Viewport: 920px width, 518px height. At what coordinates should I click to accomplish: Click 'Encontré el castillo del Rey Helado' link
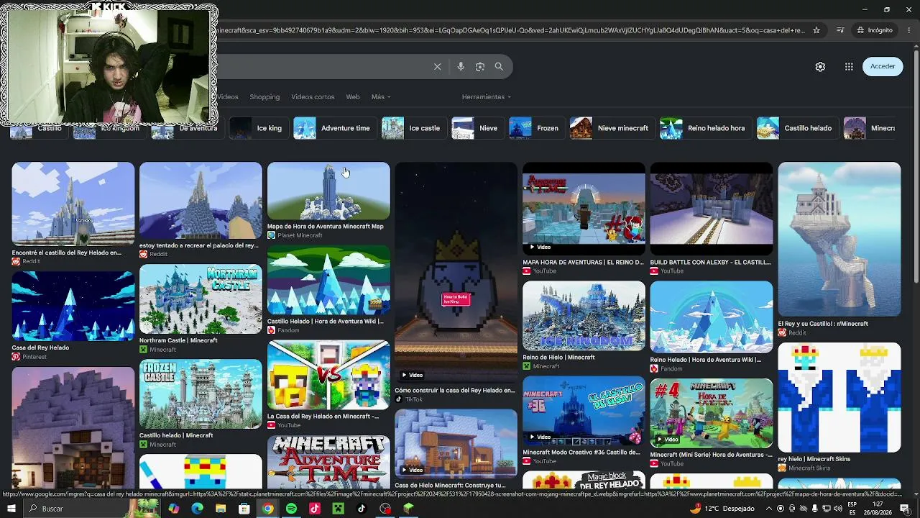[67, 253]
